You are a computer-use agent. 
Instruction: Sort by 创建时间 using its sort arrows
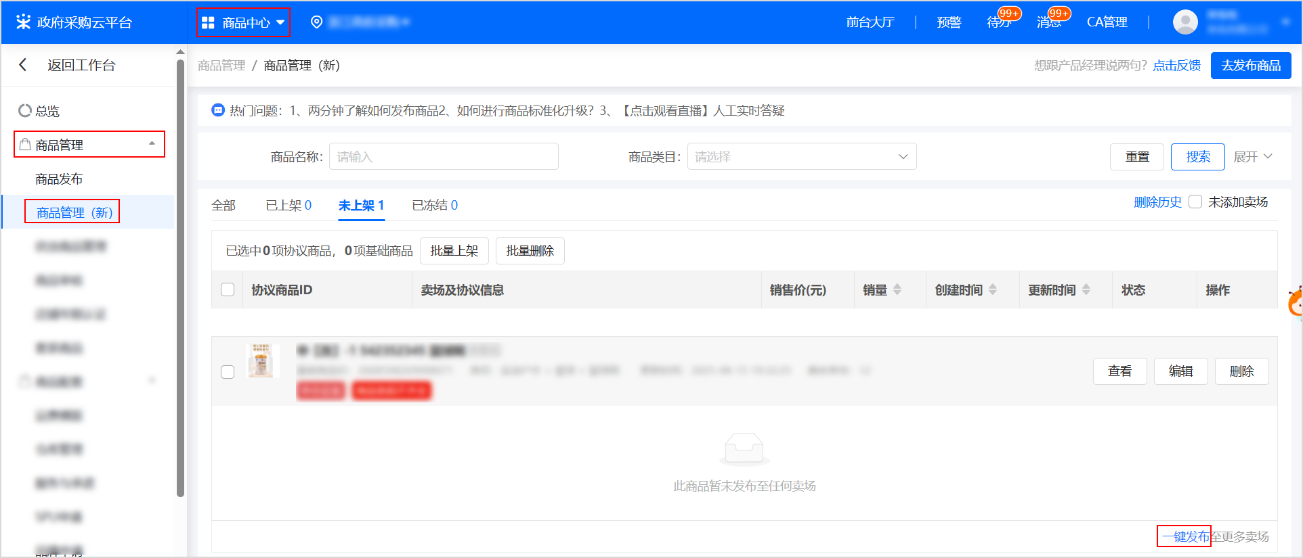(992, 289)
